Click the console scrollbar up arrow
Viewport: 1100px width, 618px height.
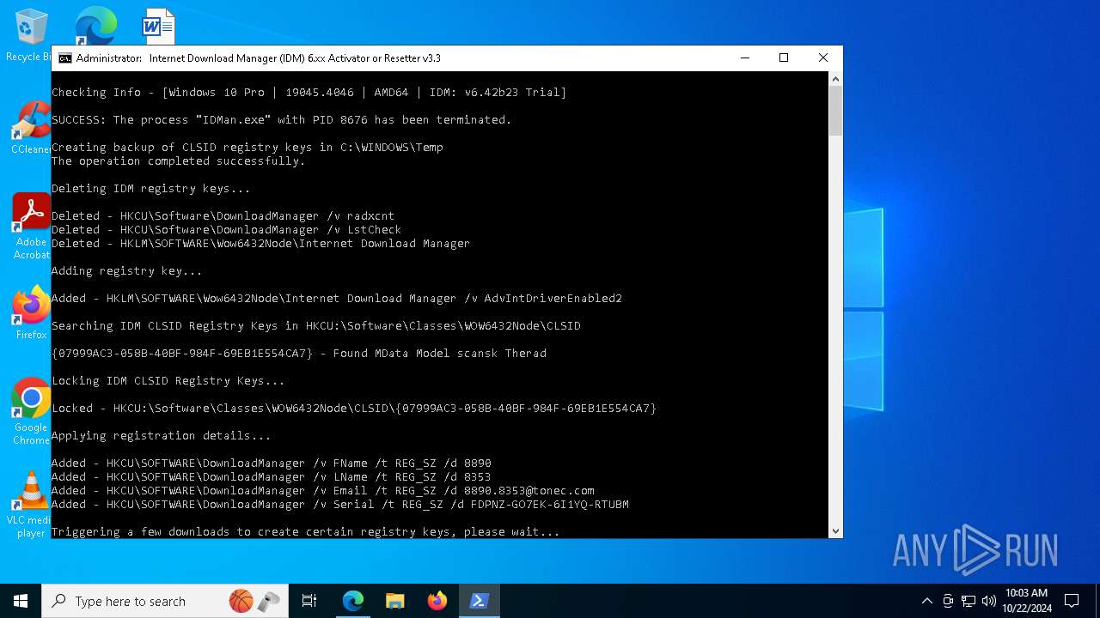tap(835, 78)
